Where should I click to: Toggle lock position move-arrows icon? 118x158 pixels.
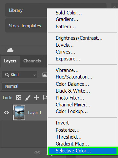(x=36, y=98)
